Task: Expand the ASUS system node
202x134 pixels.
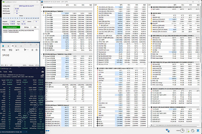Action: (x=42, y=7)
